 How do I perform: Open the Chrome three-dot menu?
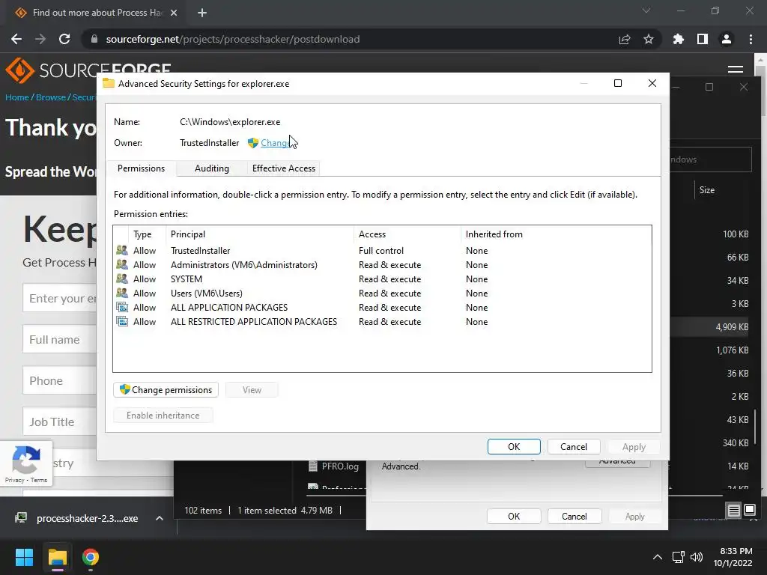click(x=751, y=39)
